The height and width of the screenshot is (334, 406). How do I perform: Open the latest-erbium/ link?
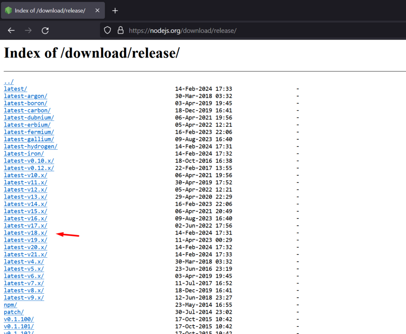[x=27, y=125]
